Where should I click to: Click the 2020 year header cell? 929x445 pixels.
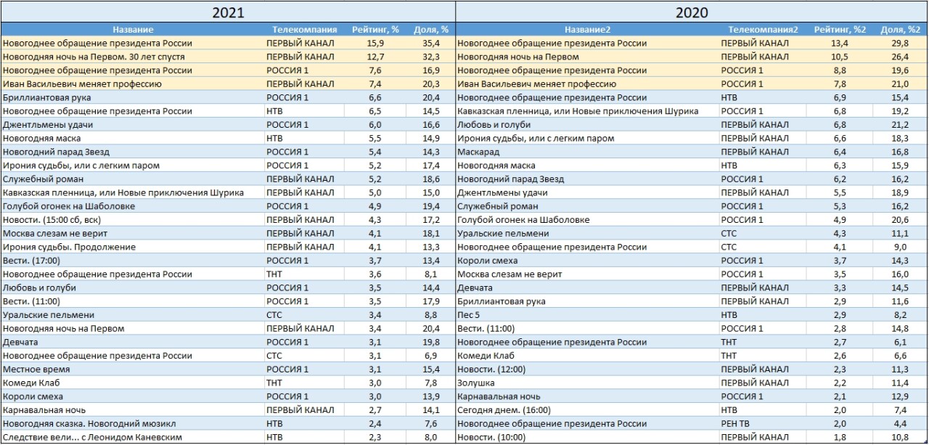coord(690,12)
